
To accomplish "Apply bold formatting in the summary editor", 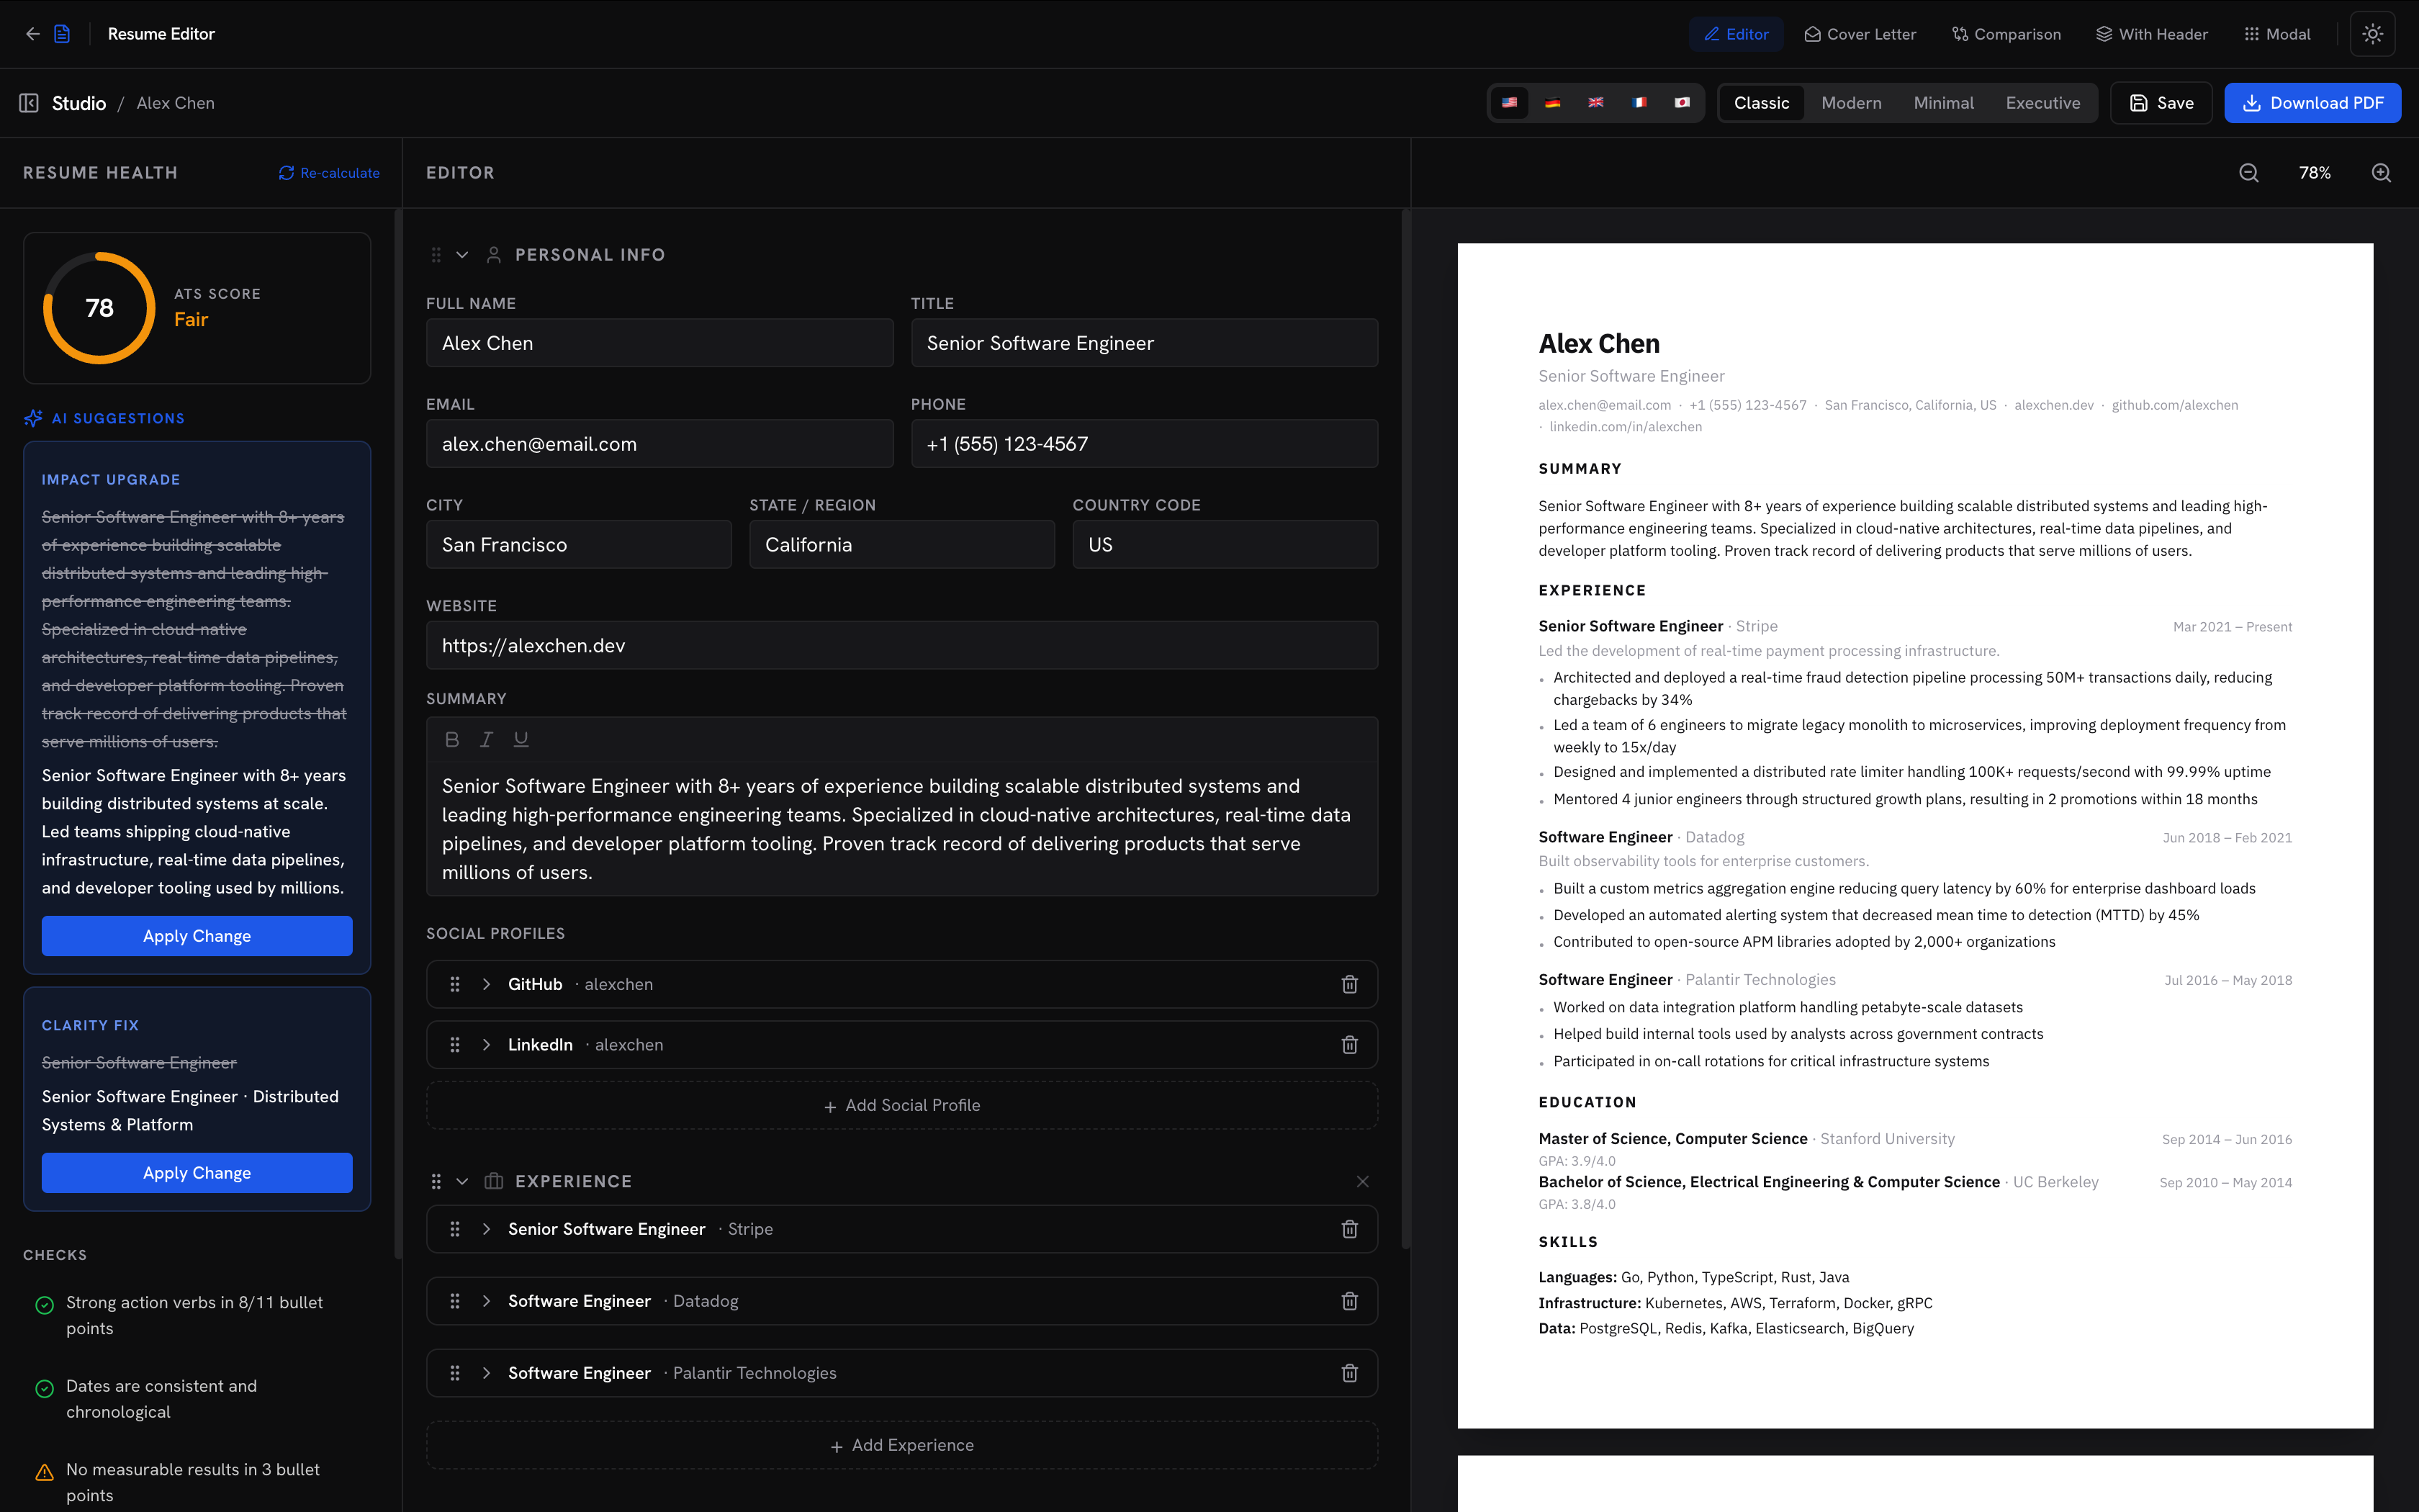I will [452, 739].
